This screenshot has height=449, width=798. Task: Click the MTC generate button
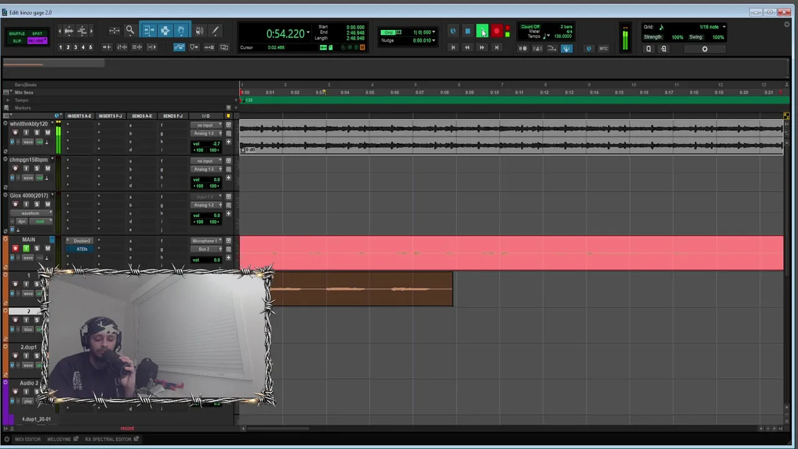point(603,48)
